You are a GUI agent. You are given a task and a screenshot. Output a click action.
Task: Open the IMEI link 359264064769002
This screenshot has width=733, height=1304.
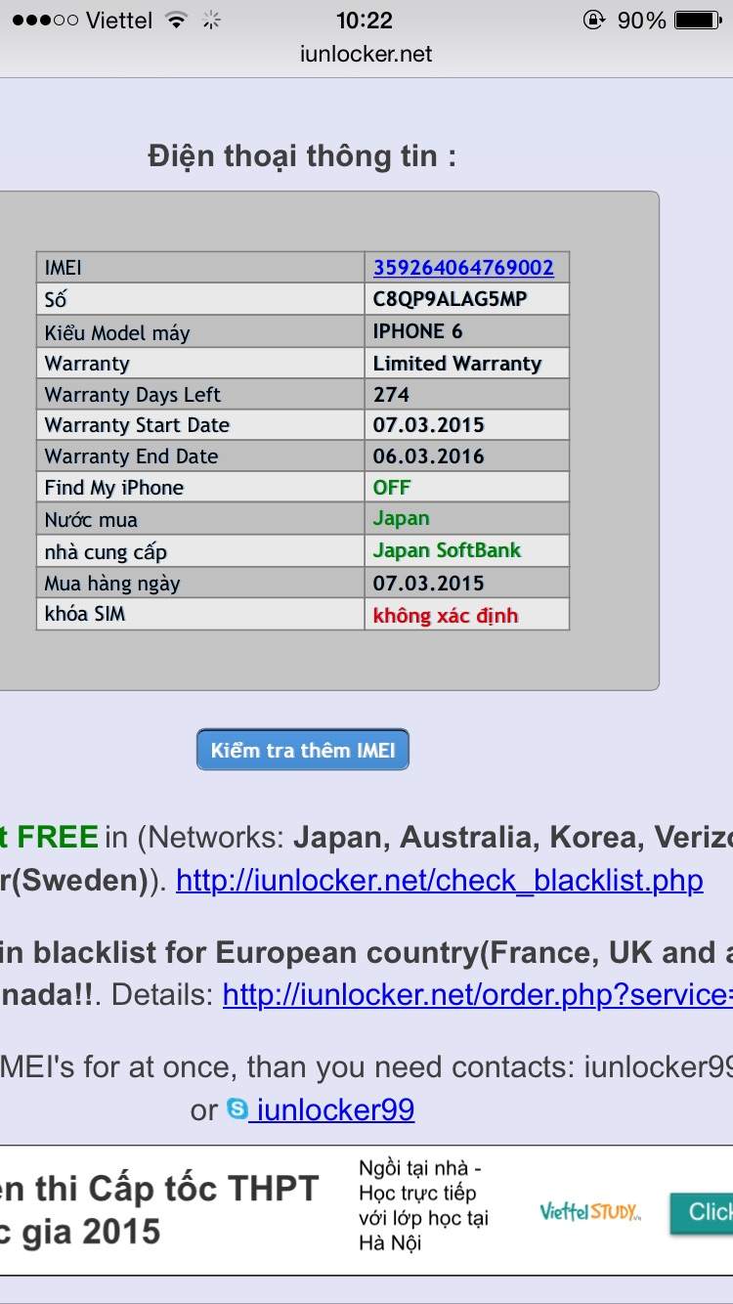click(463, 268)
